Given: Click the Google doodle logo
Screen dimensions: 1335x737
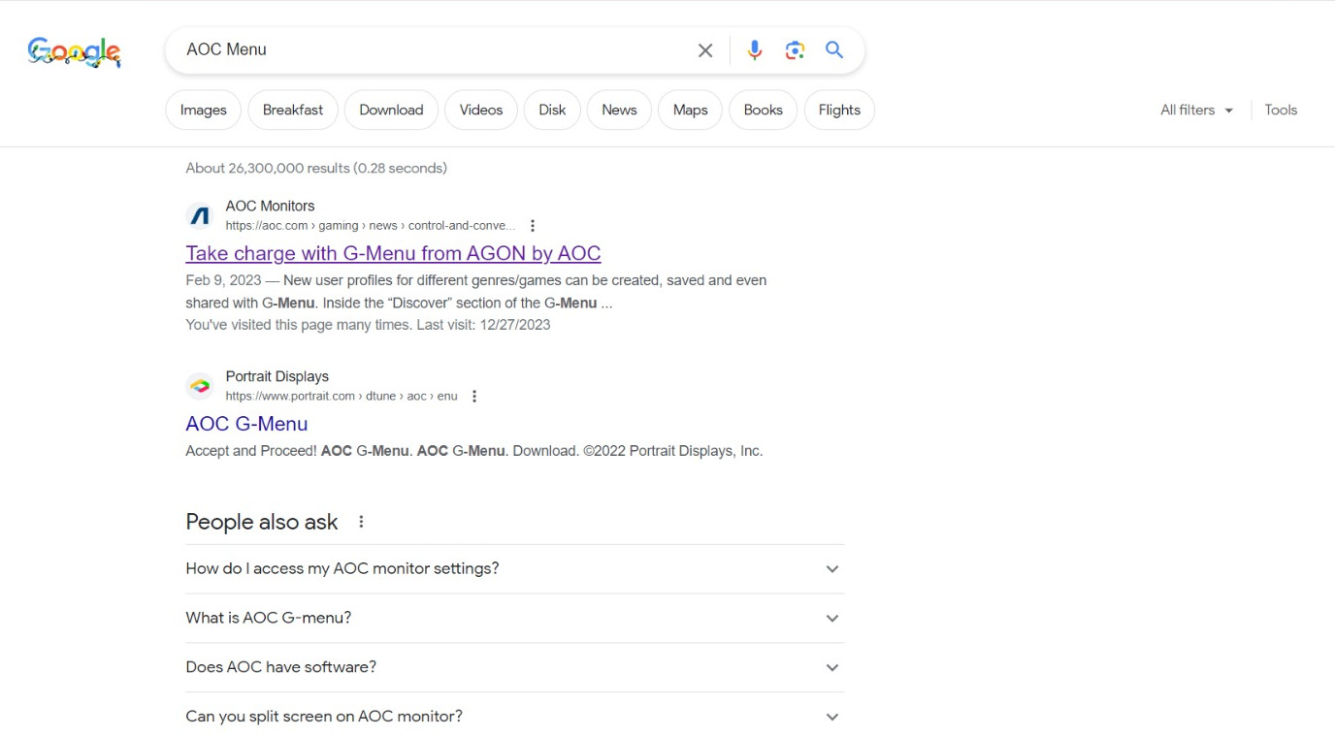Looking at the screenshot, I should click(x=75, y=51).
